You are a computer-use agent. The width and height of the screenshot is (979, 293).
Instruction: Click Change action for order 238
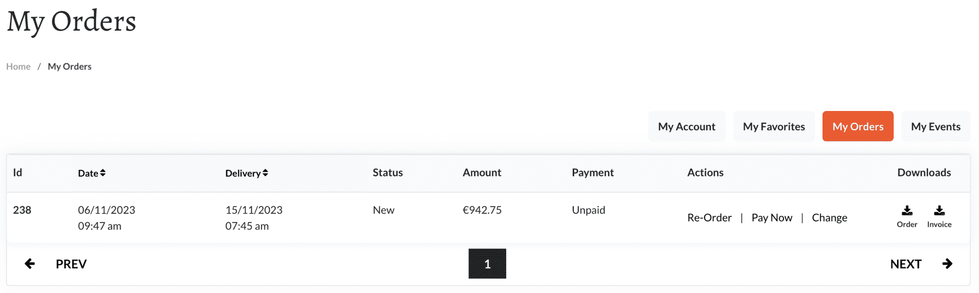tap(829, 218)
